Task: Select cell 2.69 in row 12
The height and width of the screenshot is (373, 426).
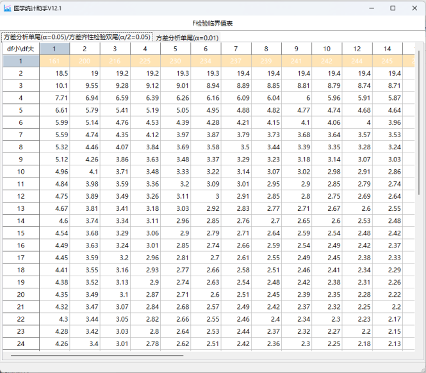Action: (357, 196)
